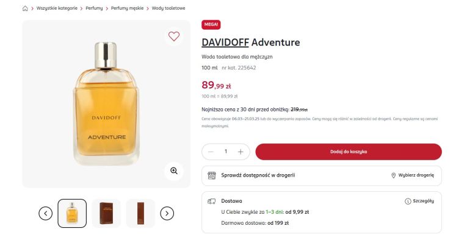
Task: Show next thumbnail with right arrow
Action: click(167, 213)
